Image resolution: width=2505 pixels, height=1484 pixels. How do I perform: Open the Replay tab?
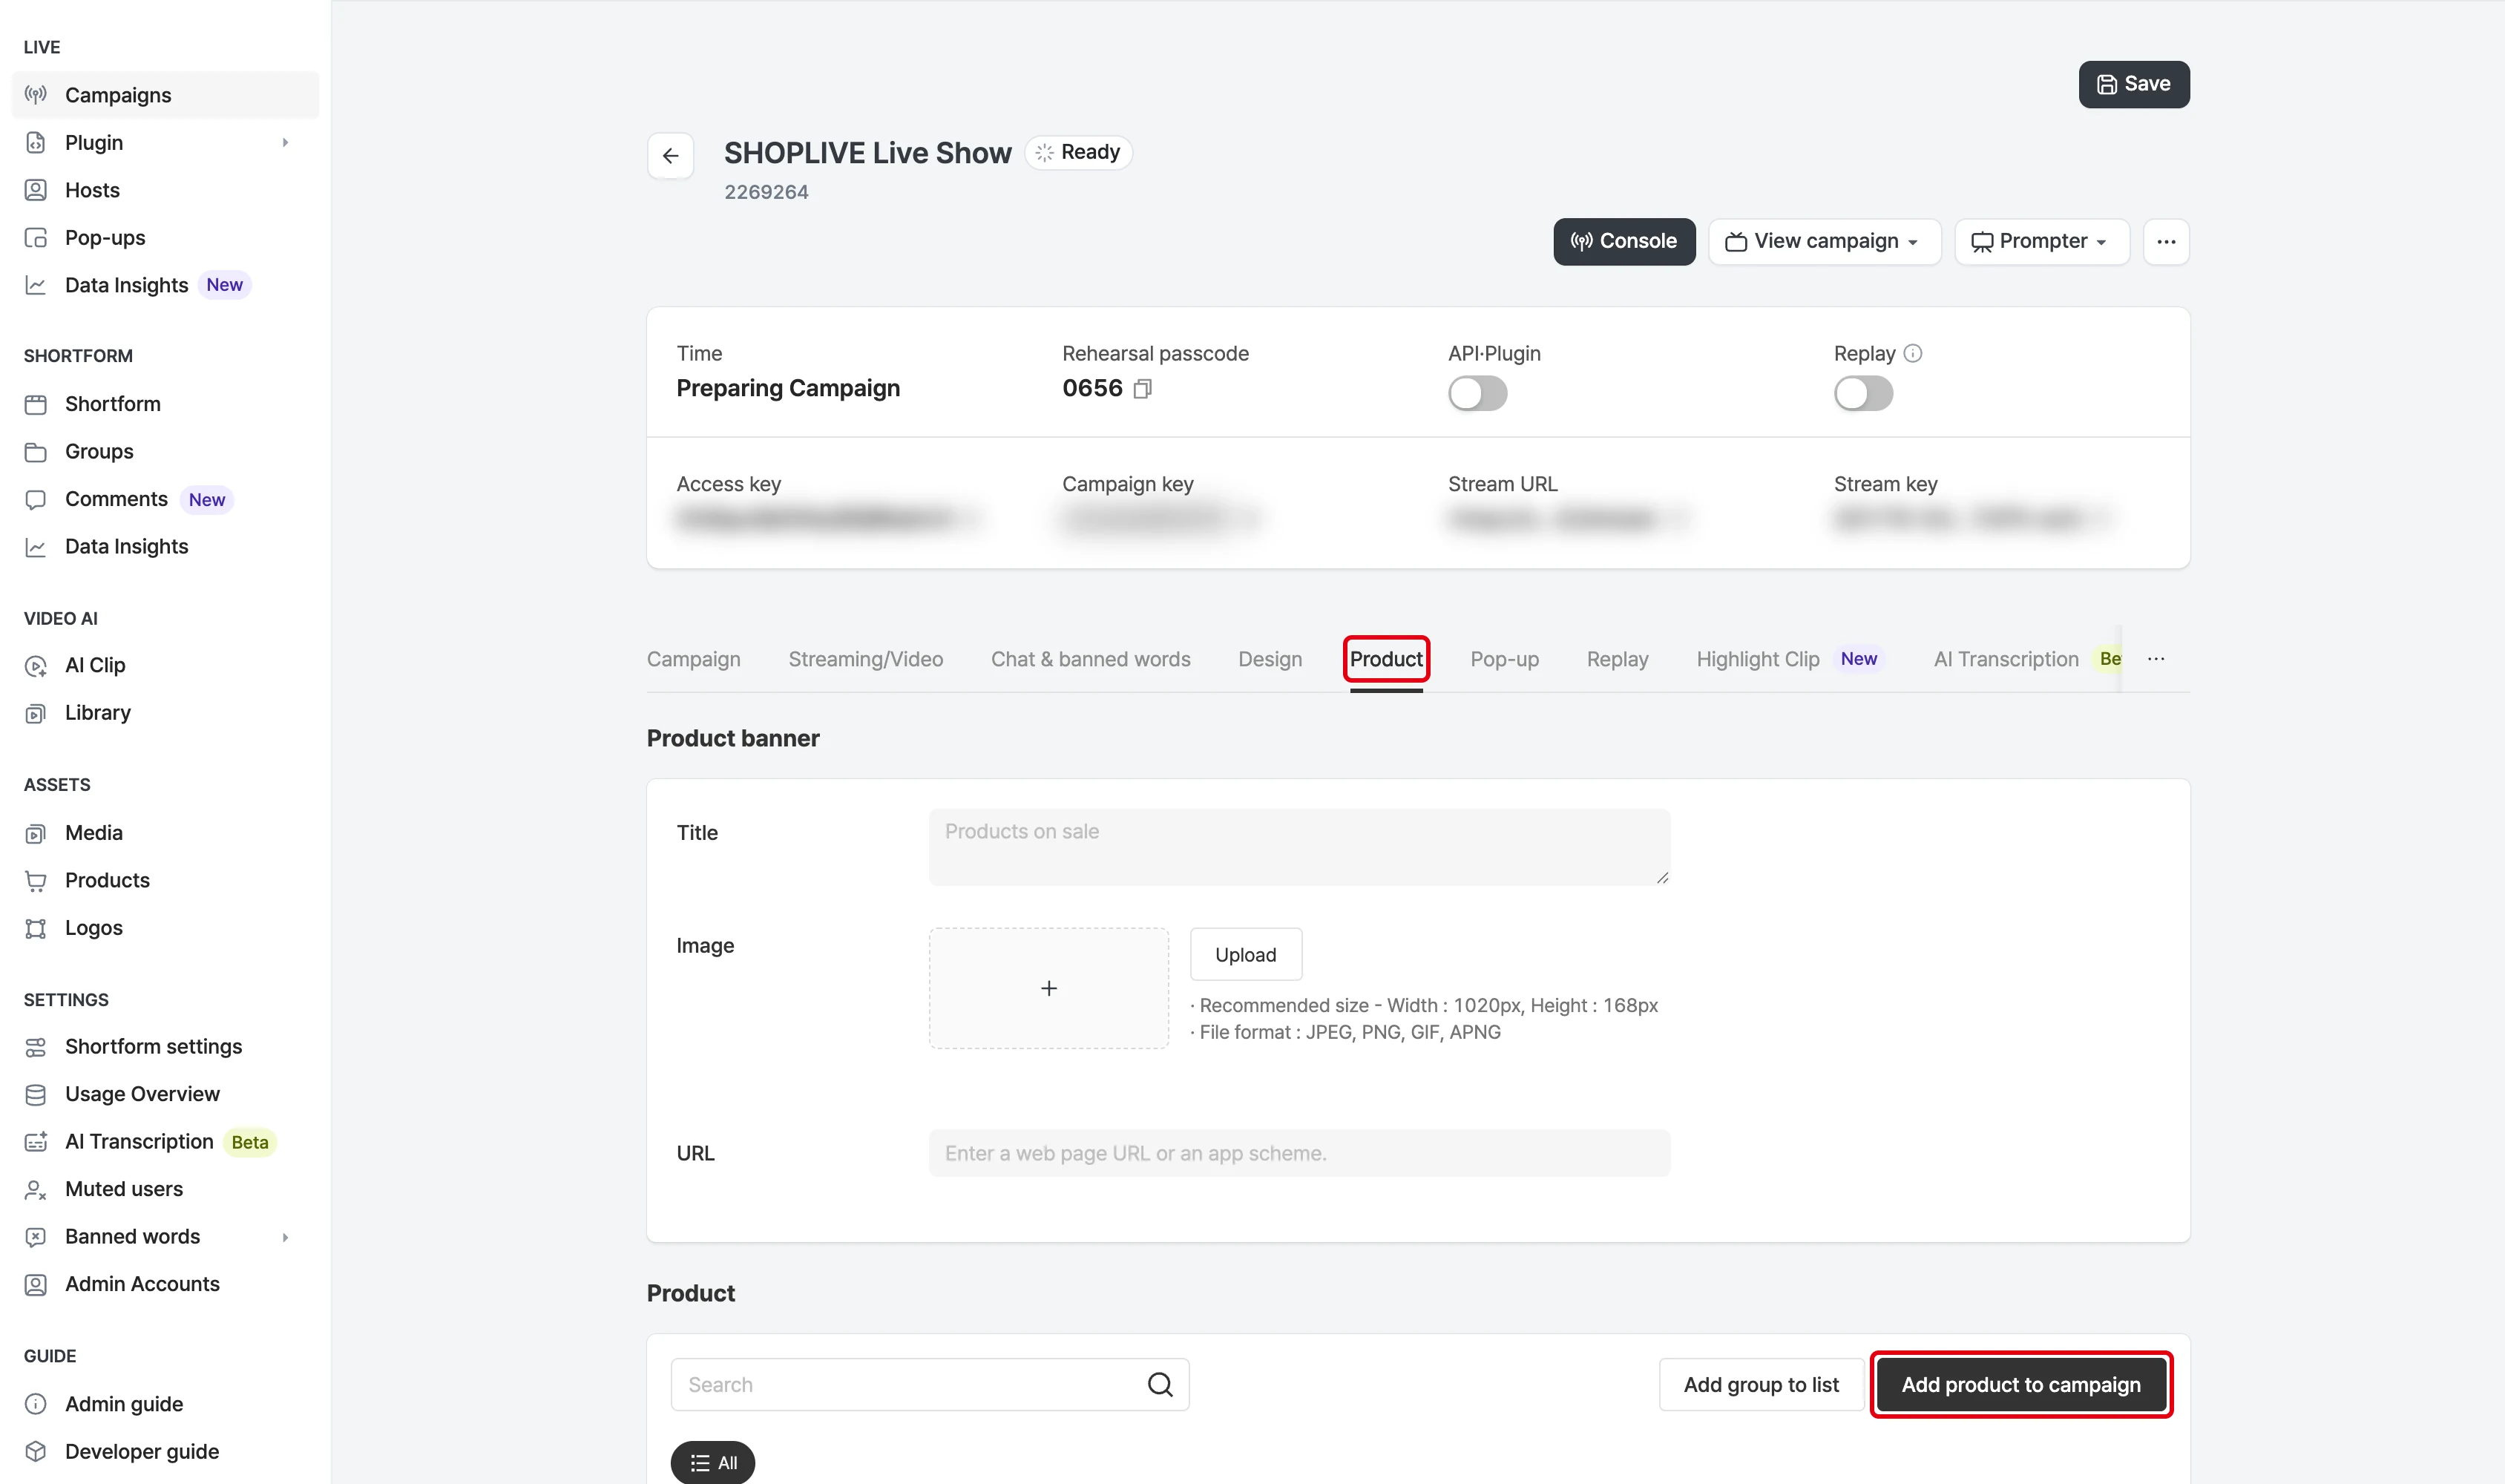[x=1617, y=659]
